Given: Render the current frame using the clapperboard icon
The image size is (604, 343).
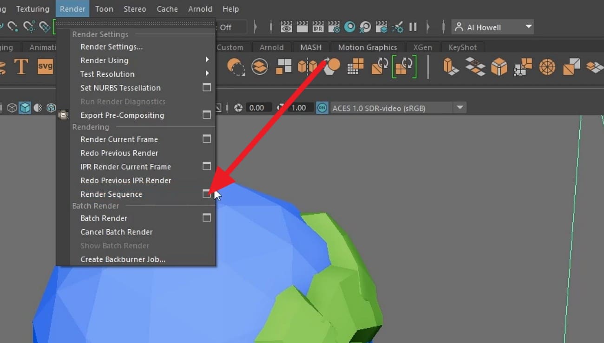Looking at the screenshot, I should point(302,27).
